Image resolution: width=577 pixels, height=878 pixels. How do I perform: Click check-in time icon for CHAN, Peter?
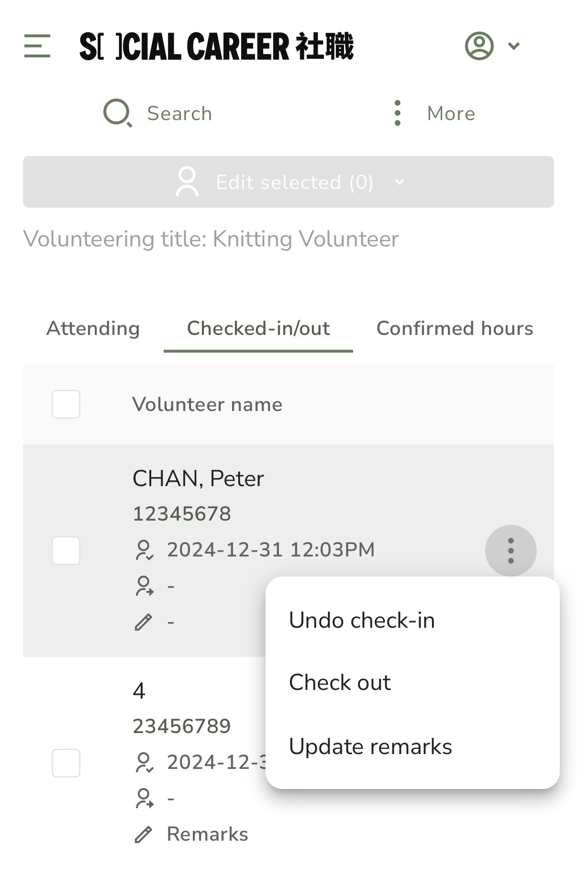[x=144, y=550]
